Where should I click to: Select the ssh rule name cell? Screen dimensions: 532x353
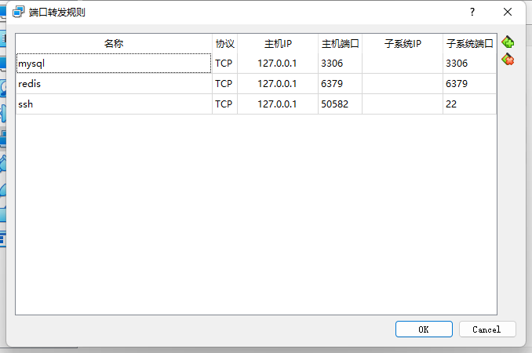pyautogui.click(x=114, y=104)
